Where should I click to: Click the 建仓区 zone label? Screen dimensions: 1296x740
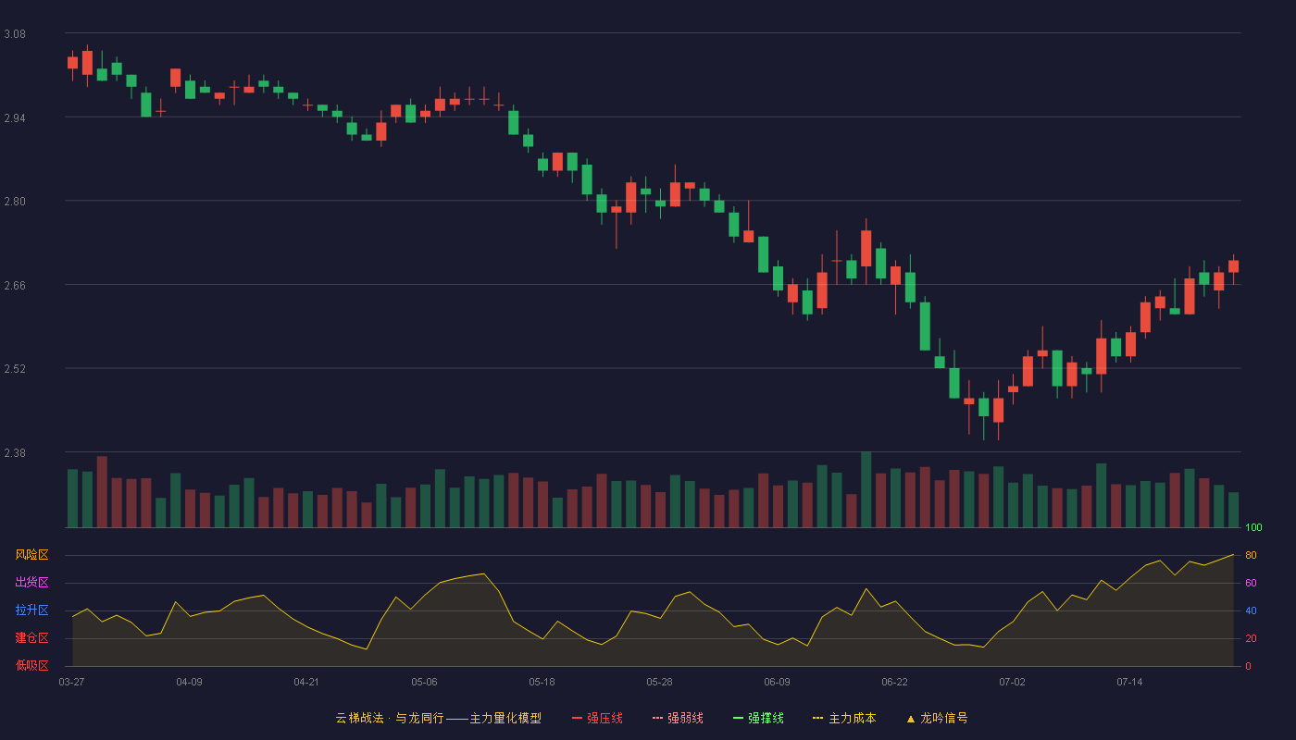coord(31,638)
